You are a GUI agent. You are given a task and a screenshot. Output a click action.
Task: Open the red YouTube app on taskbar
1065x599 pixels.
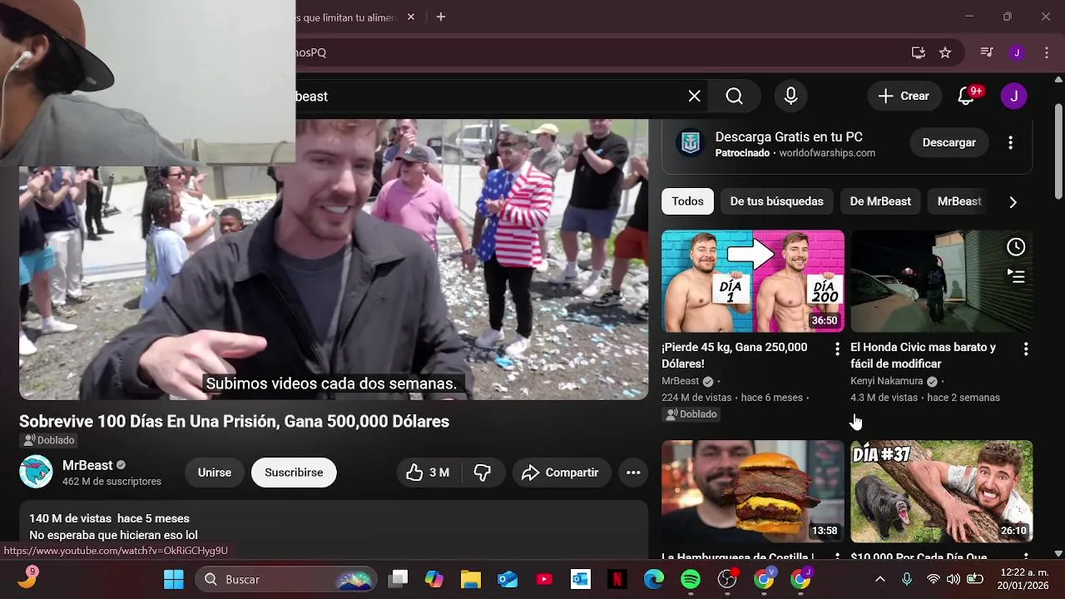(544, 579)
